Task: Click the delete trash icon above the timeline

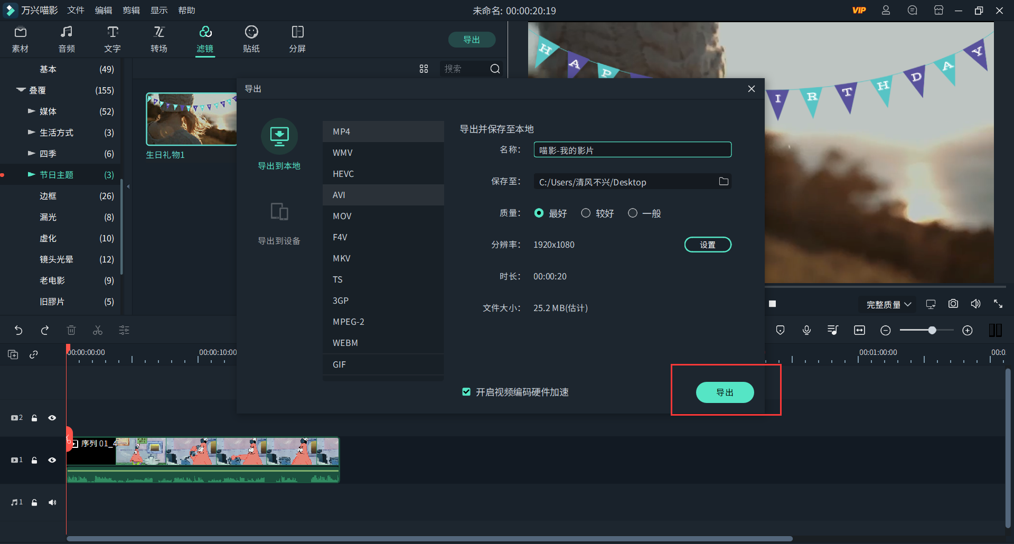Action: click(71, 330)
